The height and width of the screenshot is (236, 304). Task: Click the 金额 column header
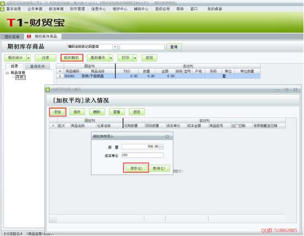point(165,71)
